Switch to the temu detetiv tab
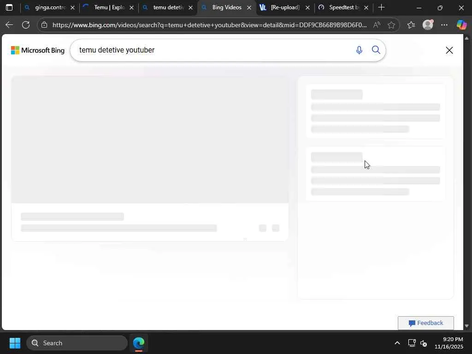This screenshot has width=472, height=354. (x=168, y=7)
